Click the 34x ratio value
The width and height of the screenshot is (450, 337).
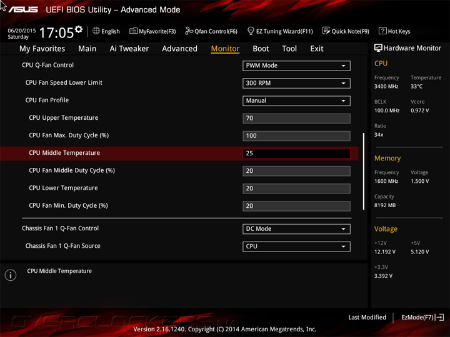coord(379,134)
